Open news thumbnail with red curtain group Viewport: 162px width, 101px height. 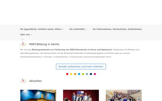[81, 95]
